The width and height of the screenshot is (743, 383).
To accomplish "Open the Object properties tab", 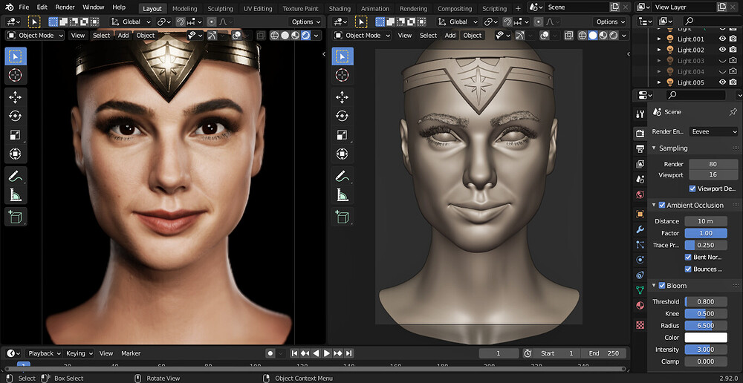I will [640, 214].
